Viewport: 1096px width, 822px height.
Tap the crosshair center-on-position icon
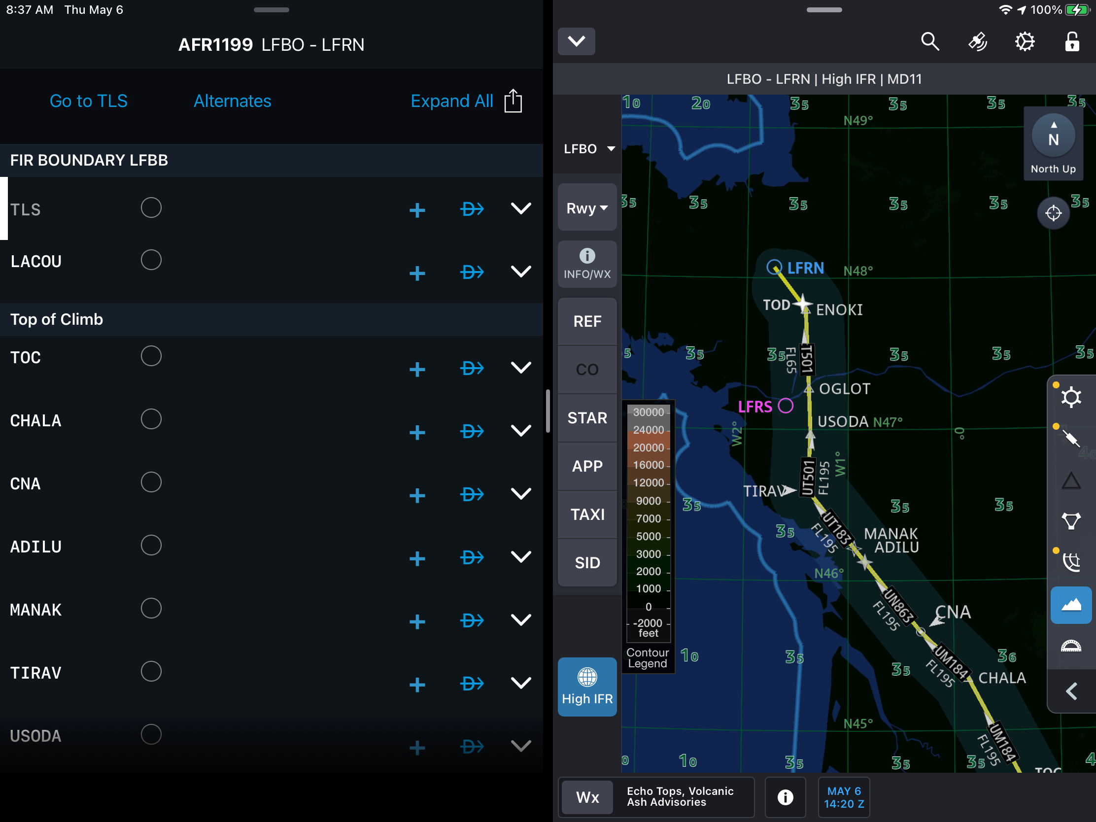point(1053,213)
